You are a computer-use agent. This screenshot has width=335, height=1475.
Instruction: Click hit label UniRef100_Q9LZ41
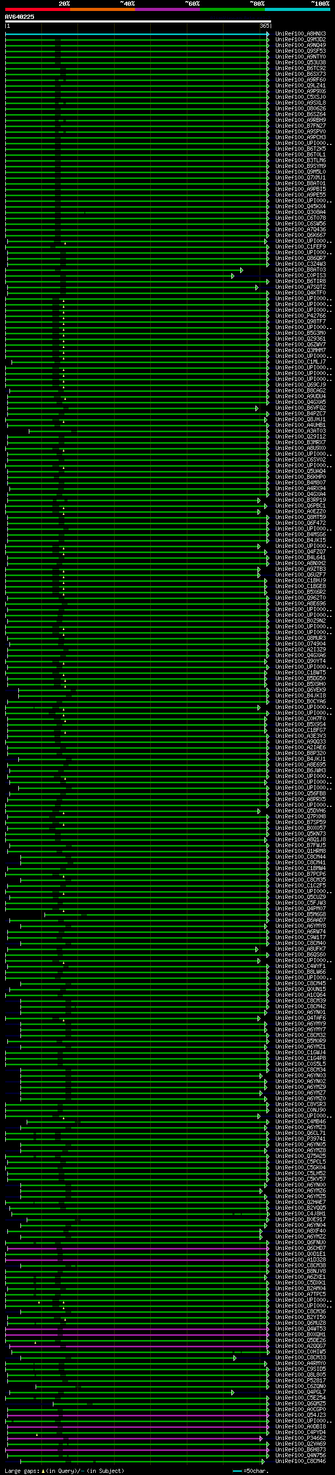click(x=300, y=86)
